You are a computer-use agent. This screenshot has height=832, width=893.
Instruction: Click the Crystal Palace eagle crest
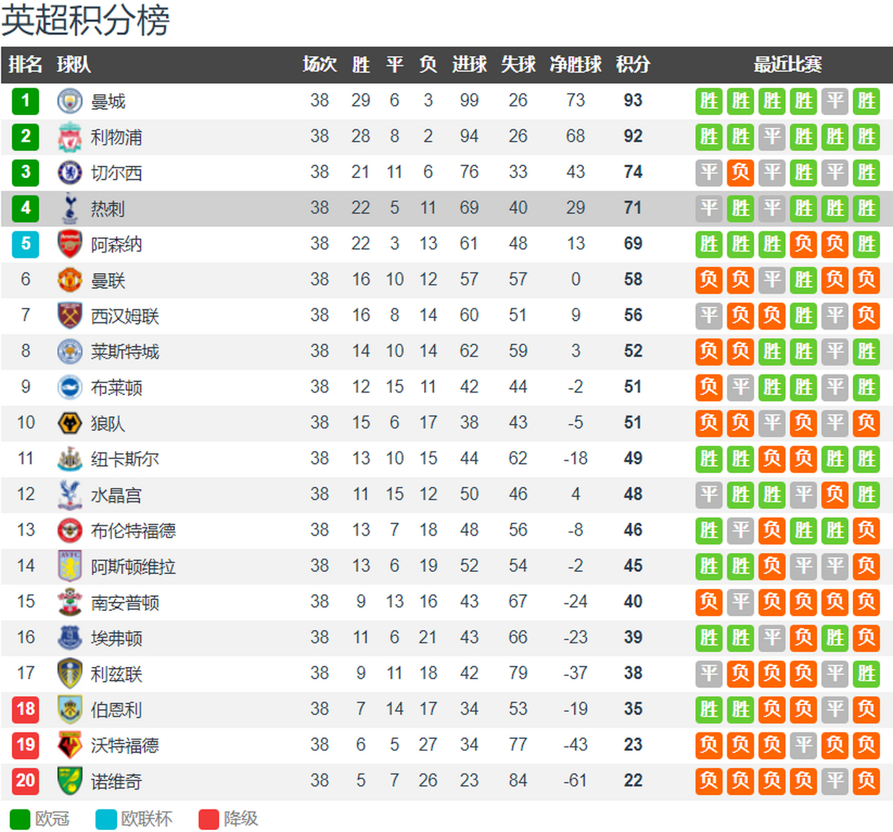tap(70, 495)
